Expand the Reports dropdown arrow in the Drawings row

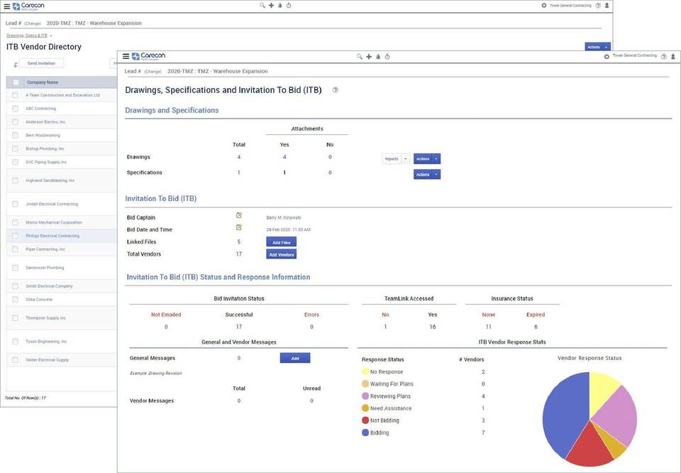pos(405,159)
